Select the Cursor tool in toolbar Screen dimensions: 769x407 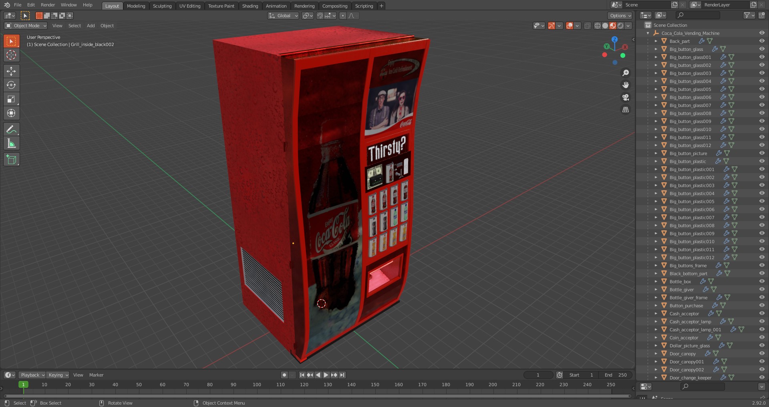click(x=11, y=55)
